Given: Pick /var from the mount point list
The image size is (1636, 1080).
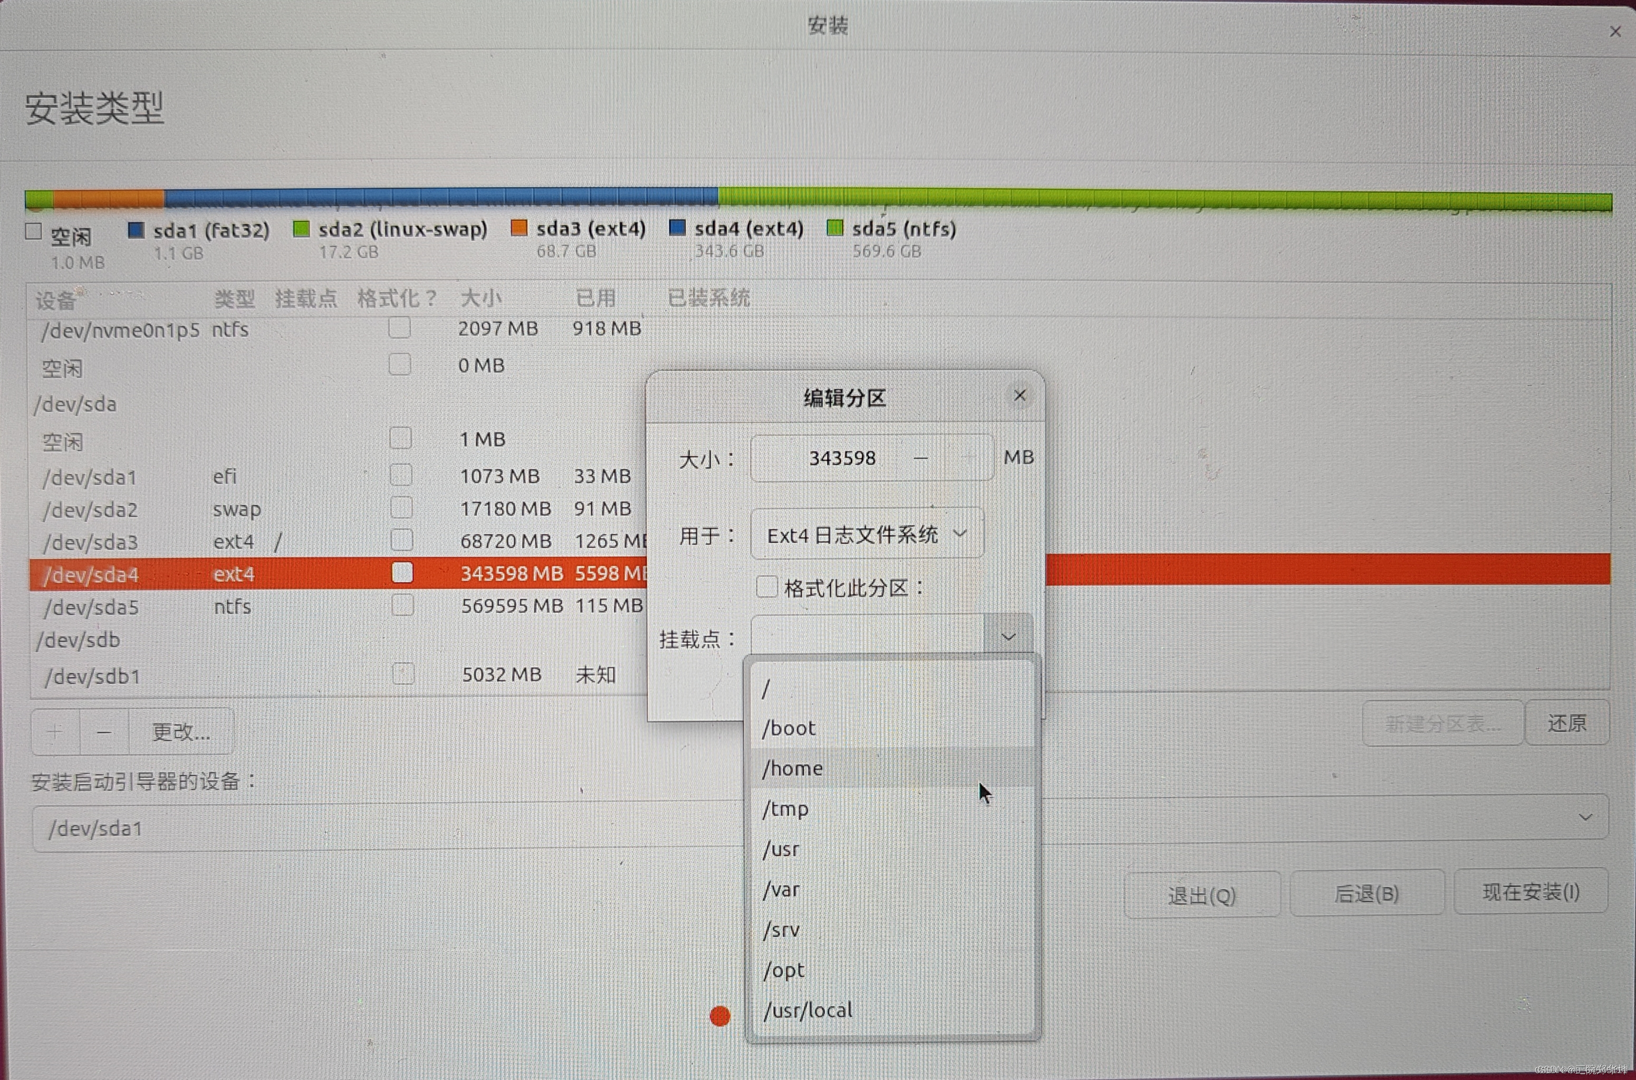Looking at the screenshot, I should (x=893, y=889).
